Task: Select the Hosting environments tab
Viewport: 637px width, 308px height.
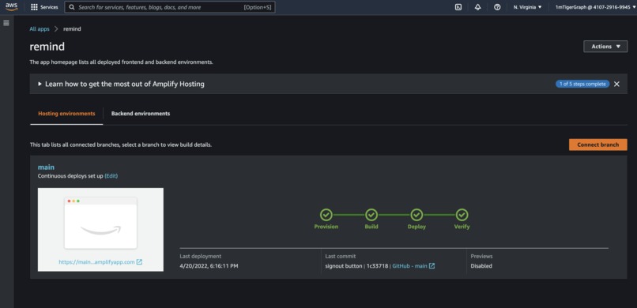Action: point(66,114)
